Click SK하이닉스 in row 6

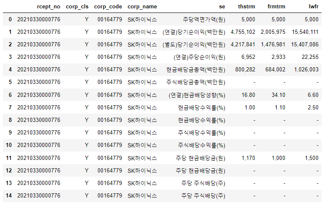pyautogui.click(x=142, y=95)
